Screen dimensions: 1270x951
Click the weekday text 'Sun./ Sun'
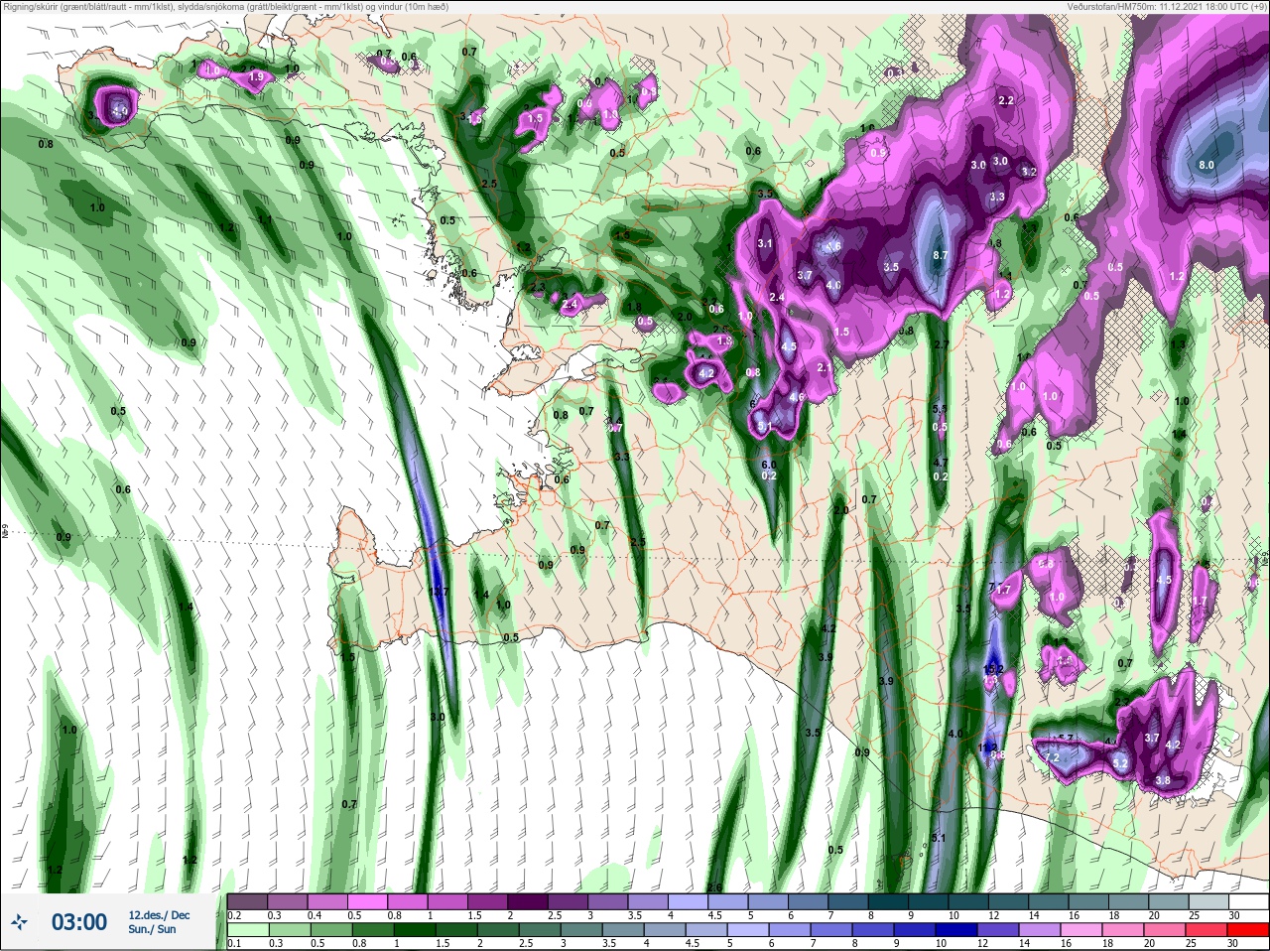tap(152, 929)
